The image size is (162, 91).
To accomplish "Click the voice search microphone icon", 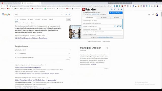I will click(x=66, y=14).
